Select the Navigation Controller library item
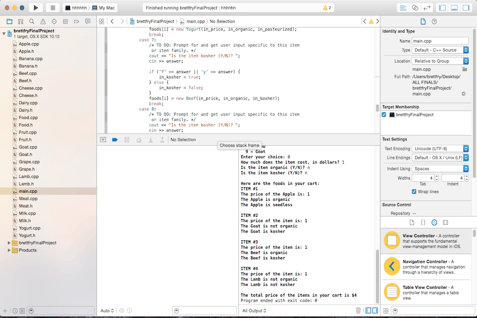The width and height of the screenshot is (477, 318). click(x=426, y=267)
